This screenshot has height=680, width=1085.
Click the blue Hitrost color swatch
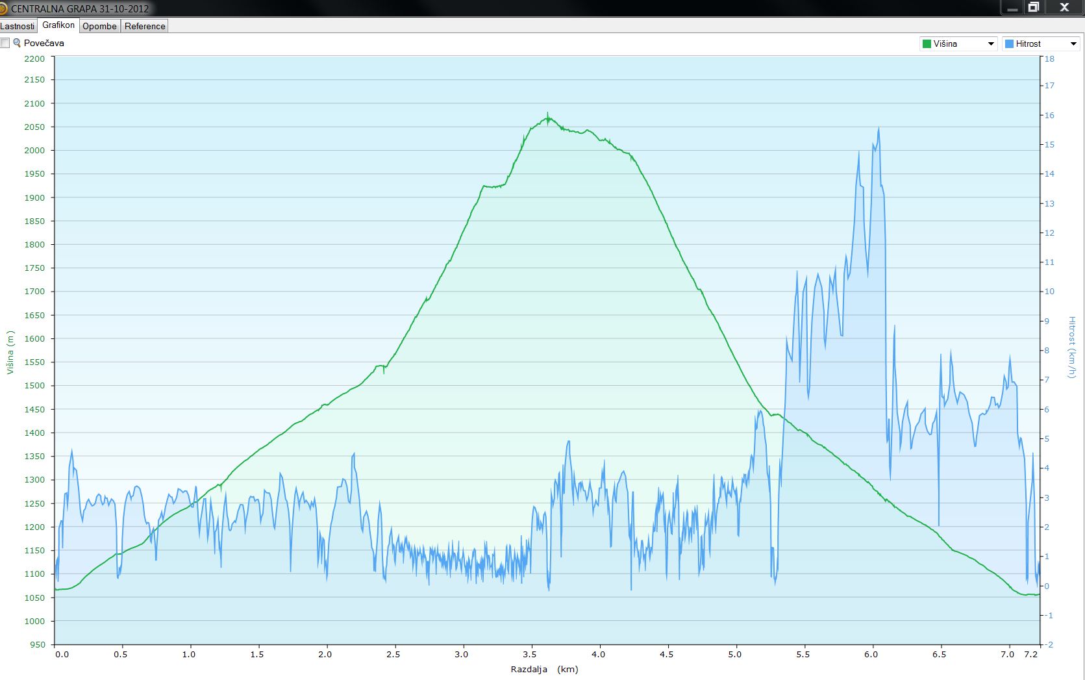1009,44
